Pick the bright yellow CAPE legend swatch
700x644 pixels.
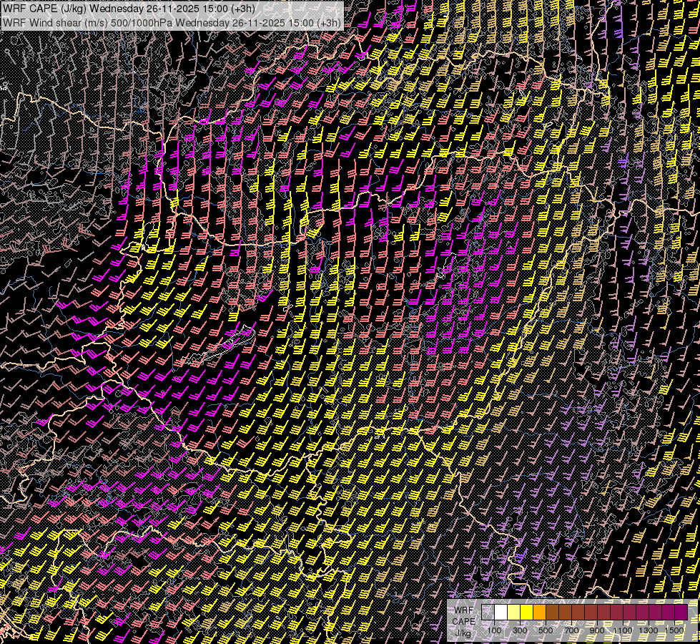pos(527,613)
